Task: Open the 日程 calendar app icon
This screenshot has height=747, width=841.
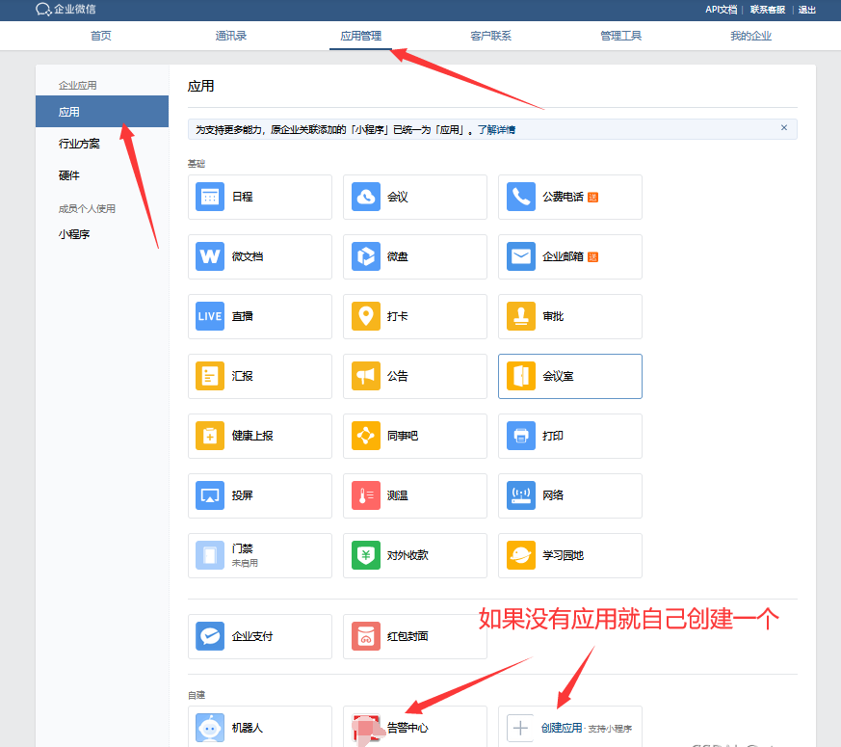Action: pos(210,197)
